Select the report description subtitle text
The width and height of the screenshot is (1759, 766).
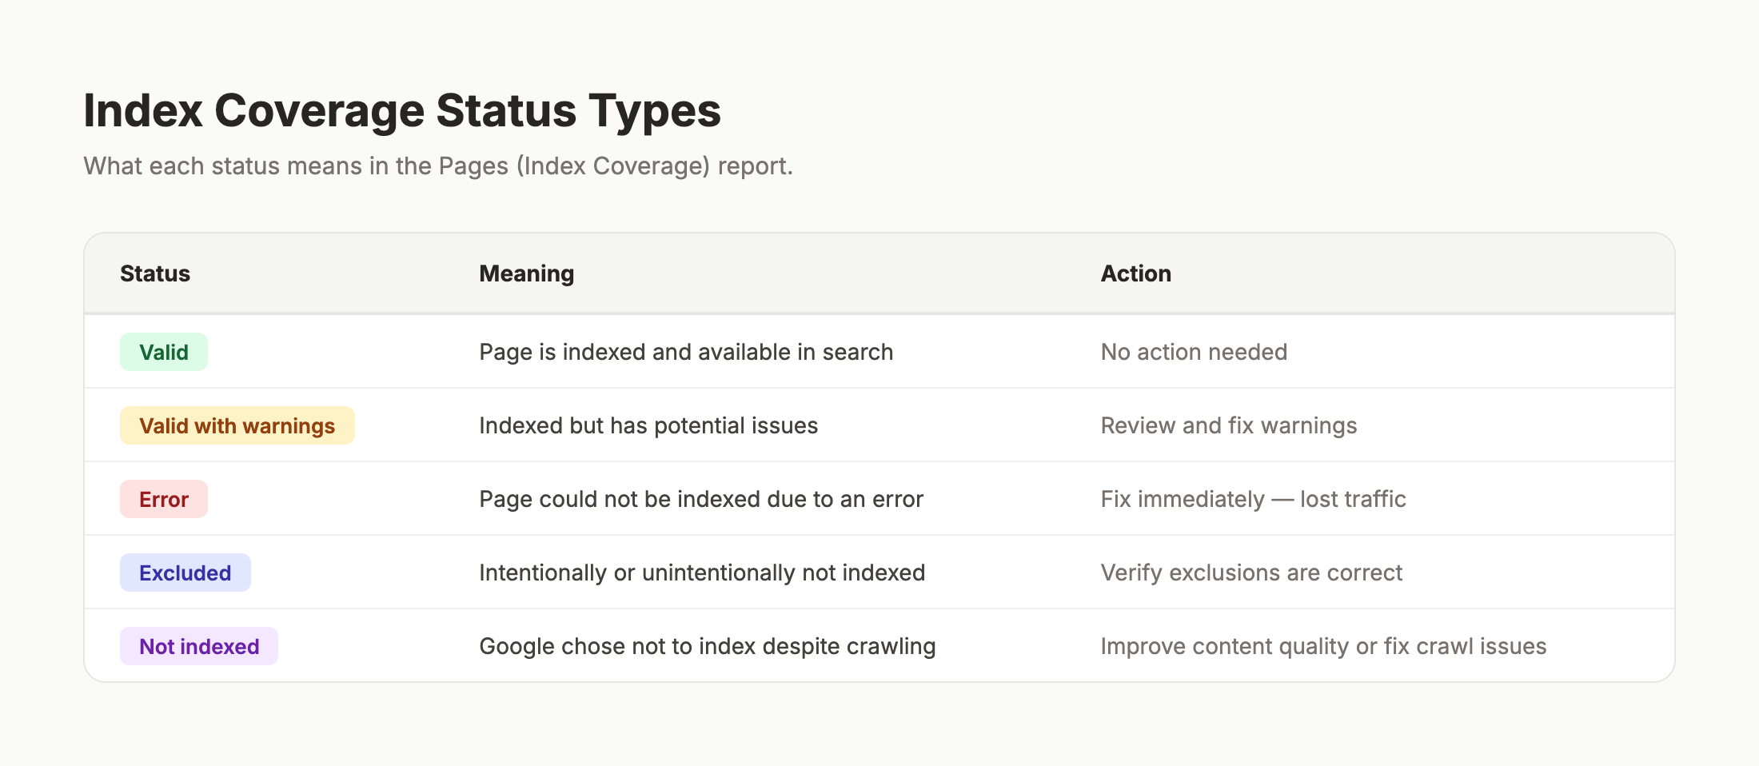click(438, 166)
